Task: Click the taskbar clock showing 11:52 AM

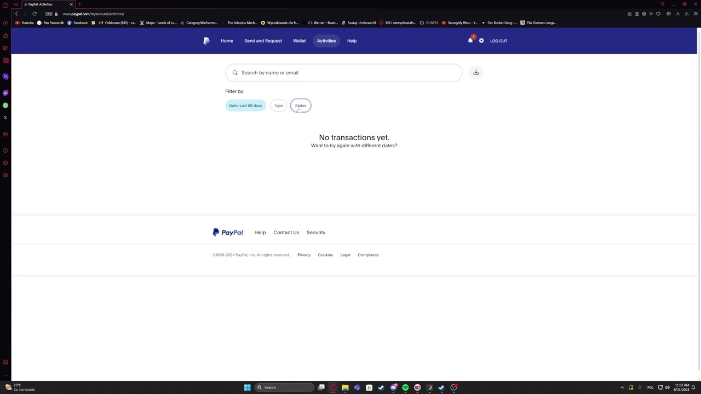Action: coord(682,387)
